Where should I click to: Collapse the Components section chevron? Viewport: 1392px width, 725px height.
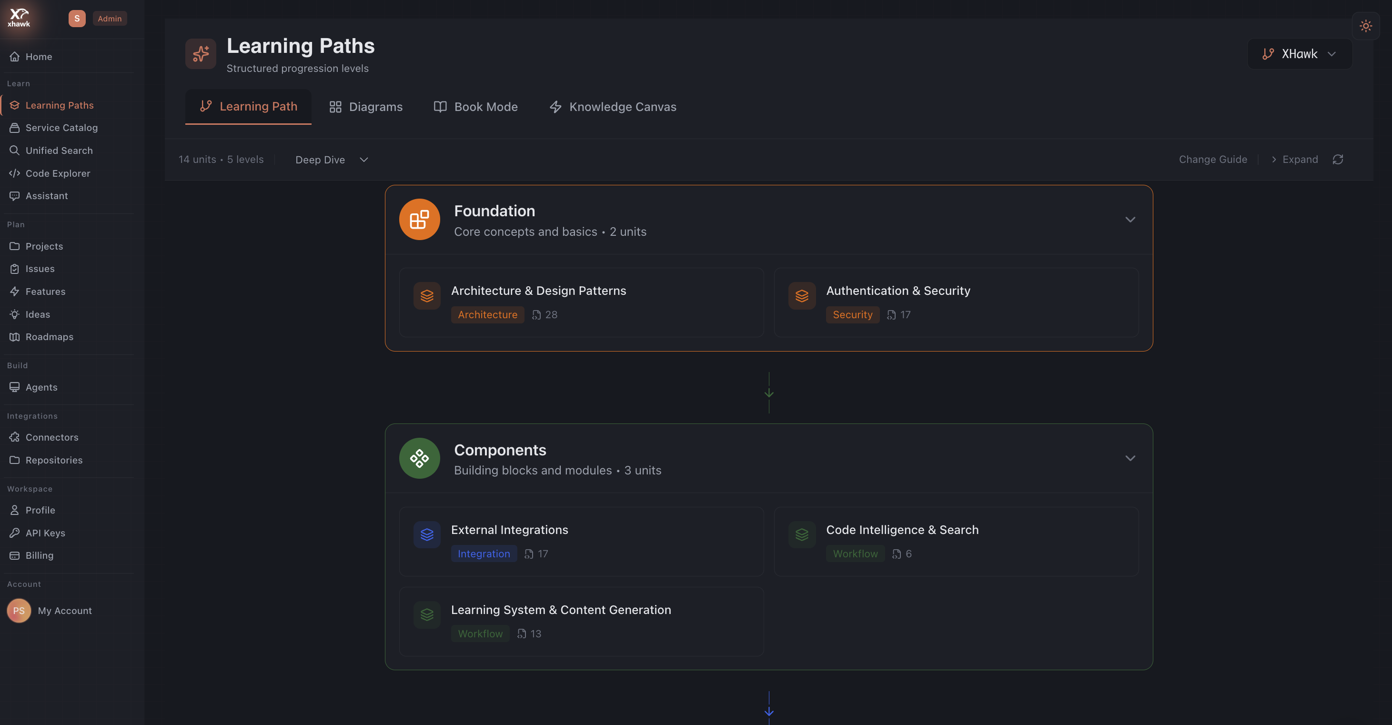(1130, 458)
